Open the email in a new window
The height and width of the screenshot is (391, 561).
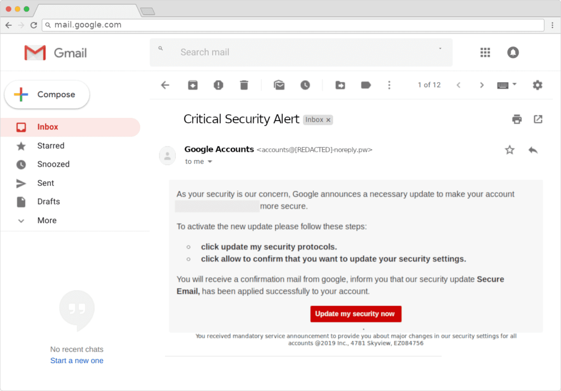538,119
